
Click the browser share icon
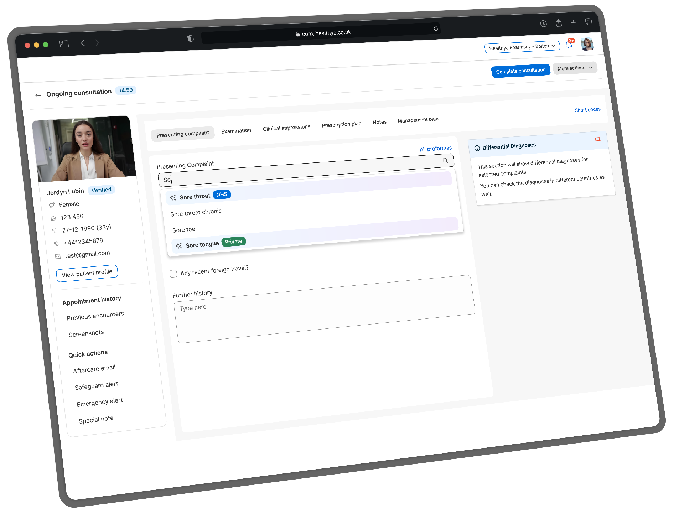559,23
